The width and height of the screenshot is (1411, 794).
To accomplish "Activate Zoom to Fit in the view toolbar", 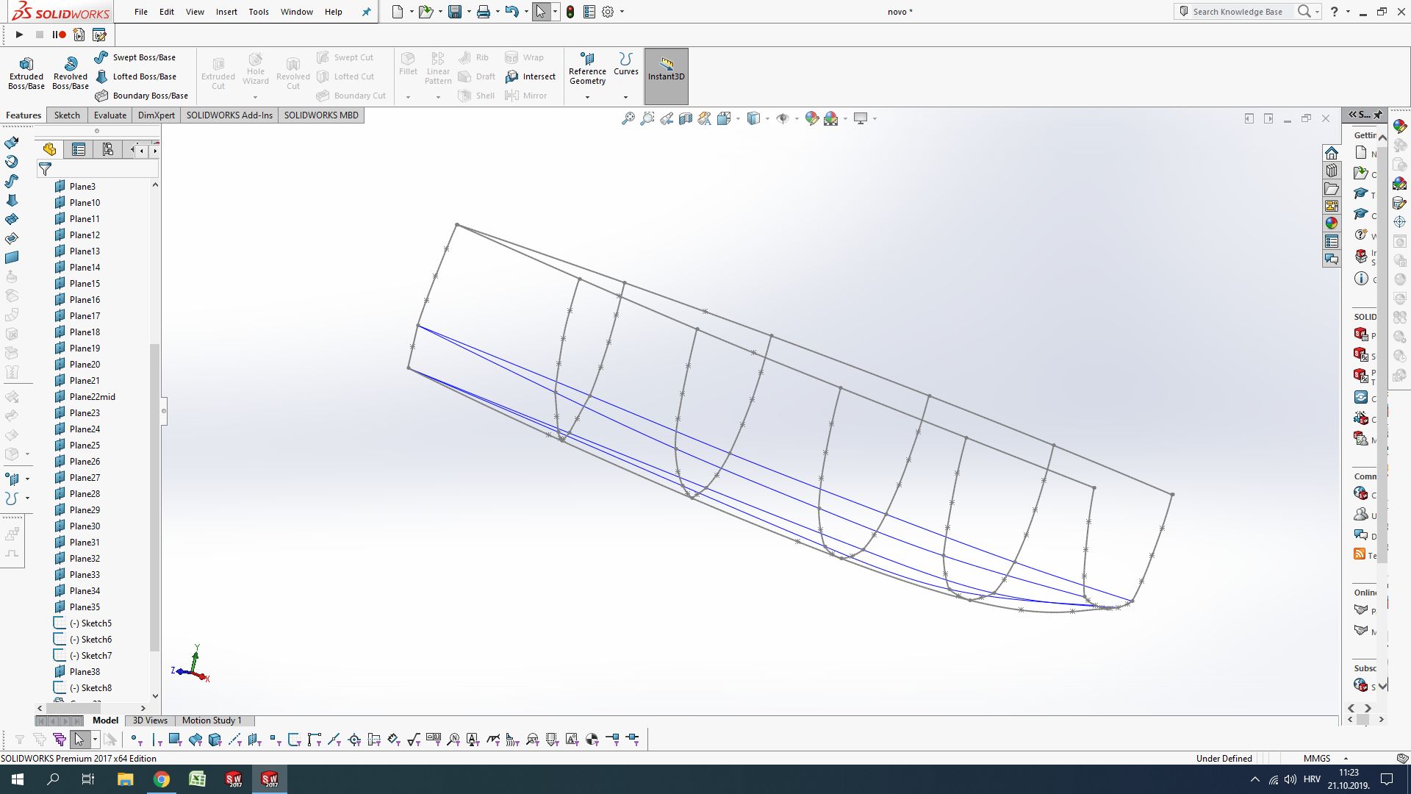I will pos(627,118).
